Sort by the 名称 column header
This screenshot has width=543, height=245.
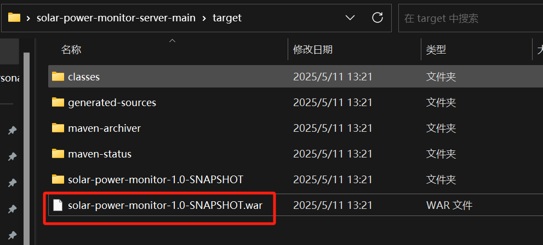click(71, 50)
